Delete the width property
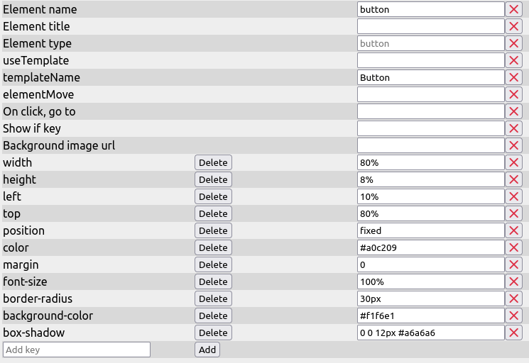The width and height of the screenshot is (529, 363). pos(213,162)
